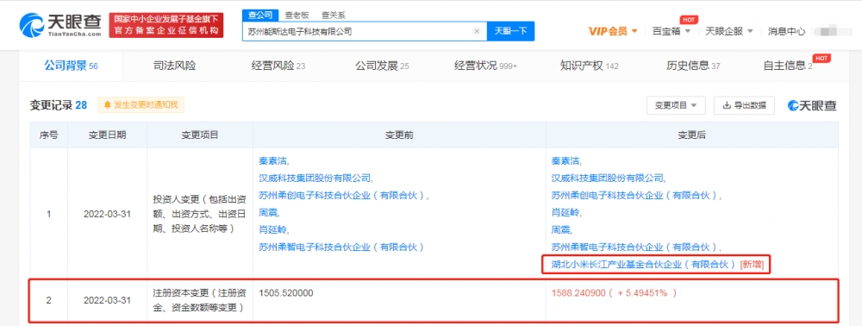Select the 经营状况 tab
Image resolution: width=862 pixels, height=326 pixels.
pyautogui.click(x=486, y=66)
